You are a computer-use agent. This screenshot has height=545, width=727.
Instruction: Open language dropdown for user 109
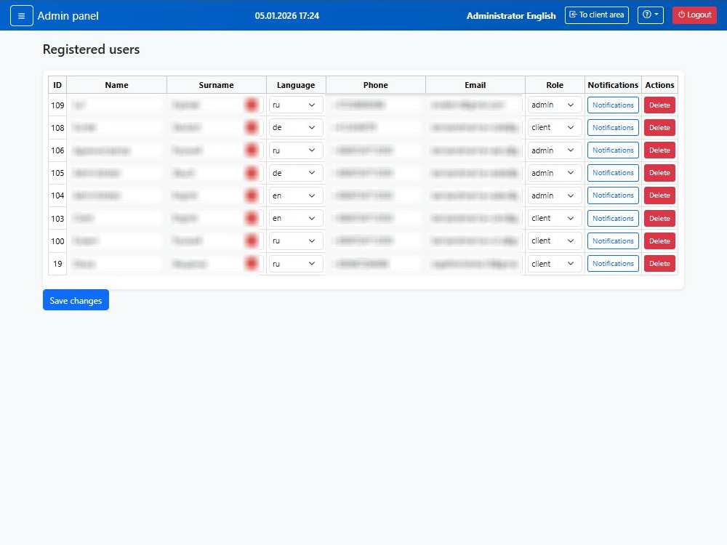click(x=296, y=105)
